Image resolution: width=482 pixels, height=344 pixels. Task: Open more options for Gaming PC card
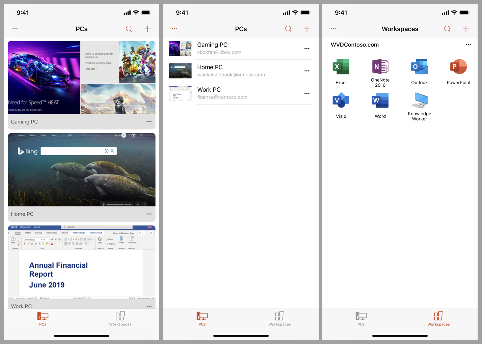[149, 122]
